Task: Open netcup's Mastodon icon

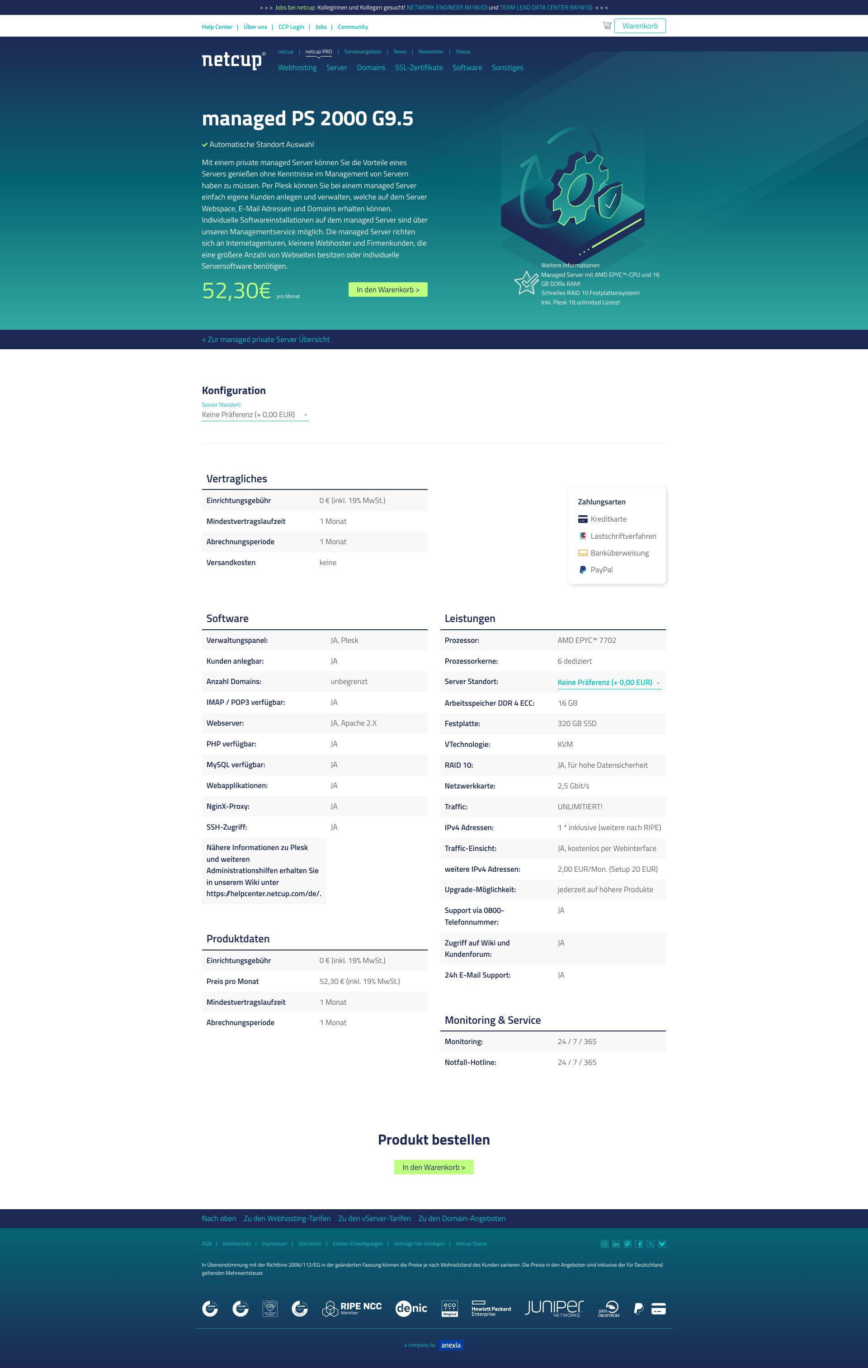Action: pyautogui.click(x=627, y=1244)
